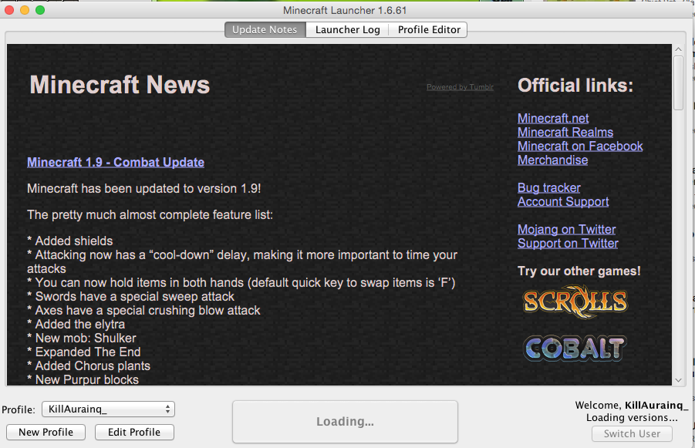
Task: Click the Edit Profile button
Action: pos(134,432)
